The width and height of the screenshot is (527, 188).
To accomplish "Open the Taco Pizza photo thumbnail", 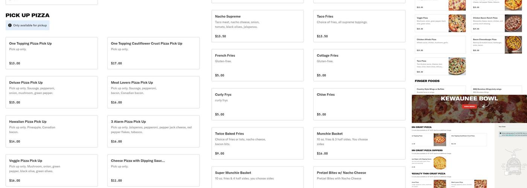I will [x=457, y=66].
